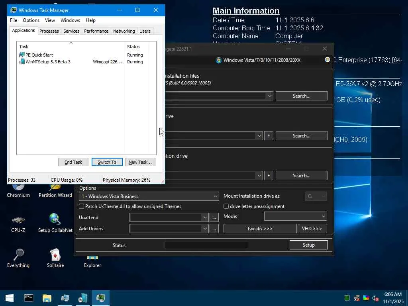
Task: Click the muted speaker tray icon
Action: (375, 298)
